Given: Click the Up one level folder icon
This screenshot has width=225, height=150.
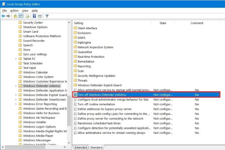Looking at the screenshot, I should pyautogui.click(x=15, y=16).
